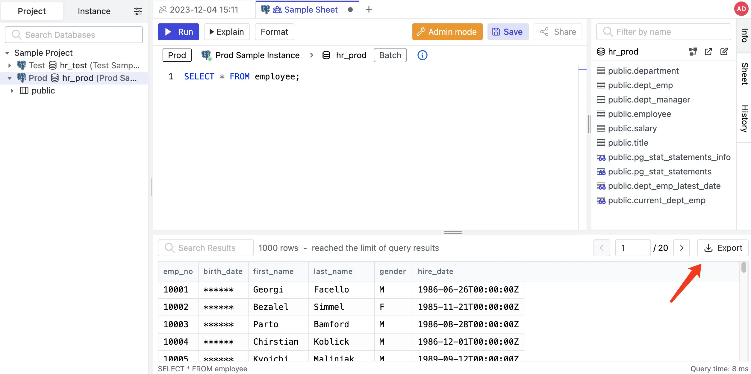751x374 pixels.
Task: Click the query info circle icon
Action: coord(422,55)
